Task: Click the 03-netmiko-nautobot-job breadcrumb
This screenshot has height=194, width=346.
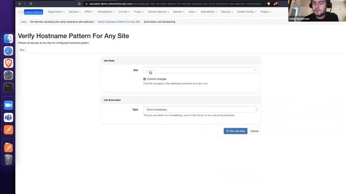Action: click(62, 22)
